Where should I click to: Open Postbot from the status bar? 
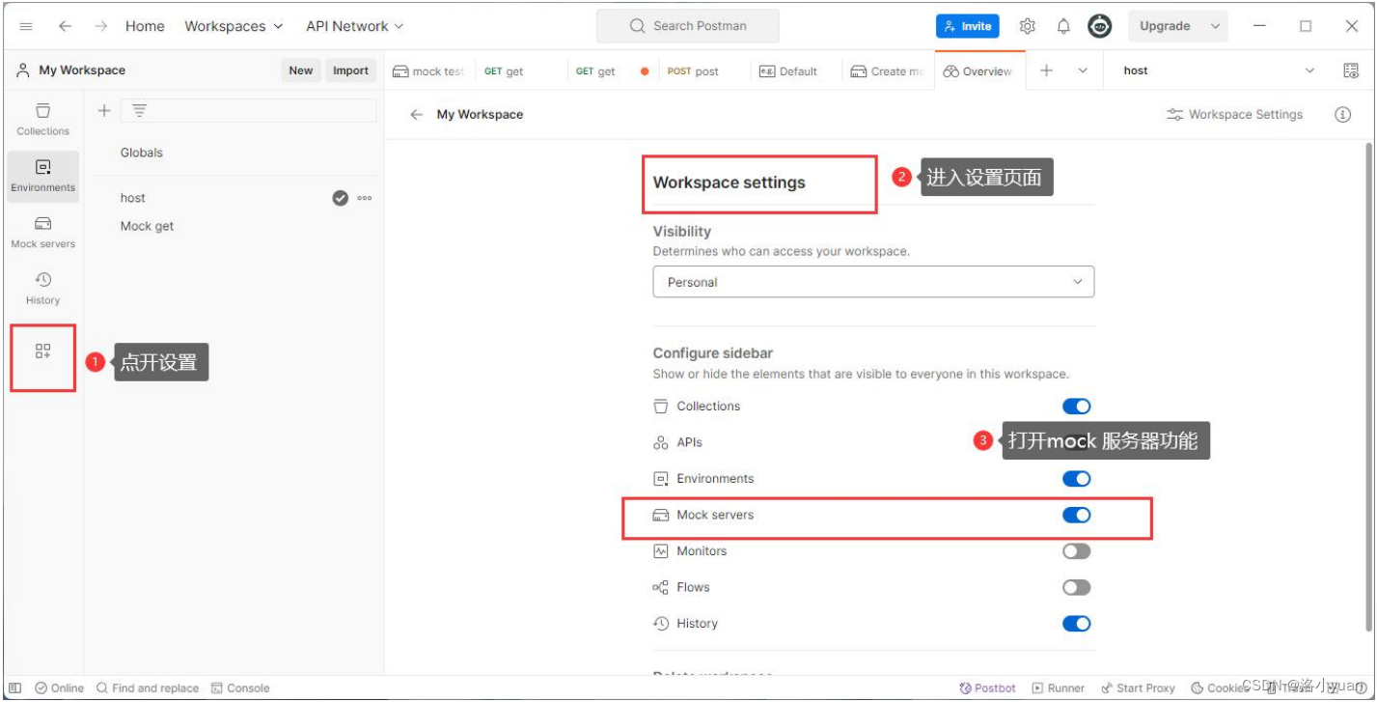pyautogui.click(x=988, y=688)
